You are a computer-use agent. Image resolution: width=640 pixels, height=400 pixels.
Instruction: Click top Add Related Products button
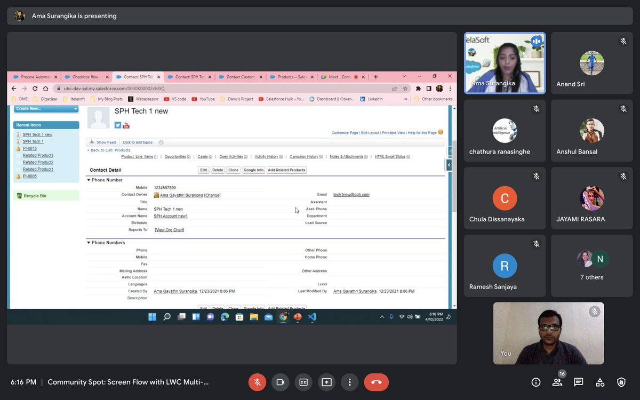(286, 170)
